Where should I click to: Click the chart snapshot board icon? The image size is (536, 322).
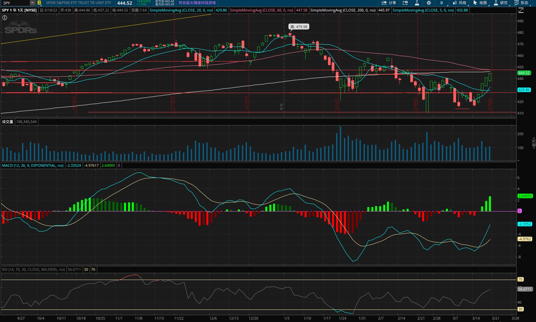[x=405, y=3]
